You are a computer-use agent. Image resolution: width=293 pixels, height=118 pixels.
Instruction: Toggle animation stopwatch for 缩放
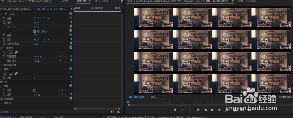click(4, 22)
